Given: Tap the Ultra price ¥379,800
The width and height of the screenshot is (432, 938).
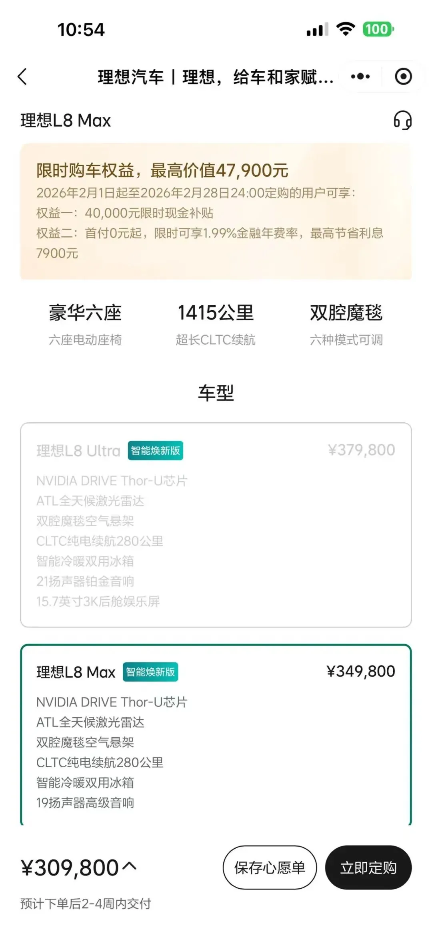Looking at the screenshot, I should pos(361,450).
